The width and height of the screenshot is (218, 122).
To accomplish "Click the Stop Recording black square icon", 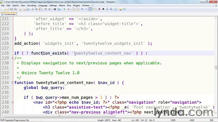I will 103,9.
